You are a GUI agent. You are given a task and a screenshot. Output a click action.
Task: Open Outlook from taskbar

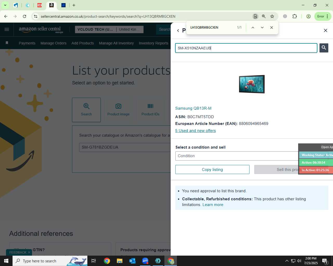coord(132,261)
